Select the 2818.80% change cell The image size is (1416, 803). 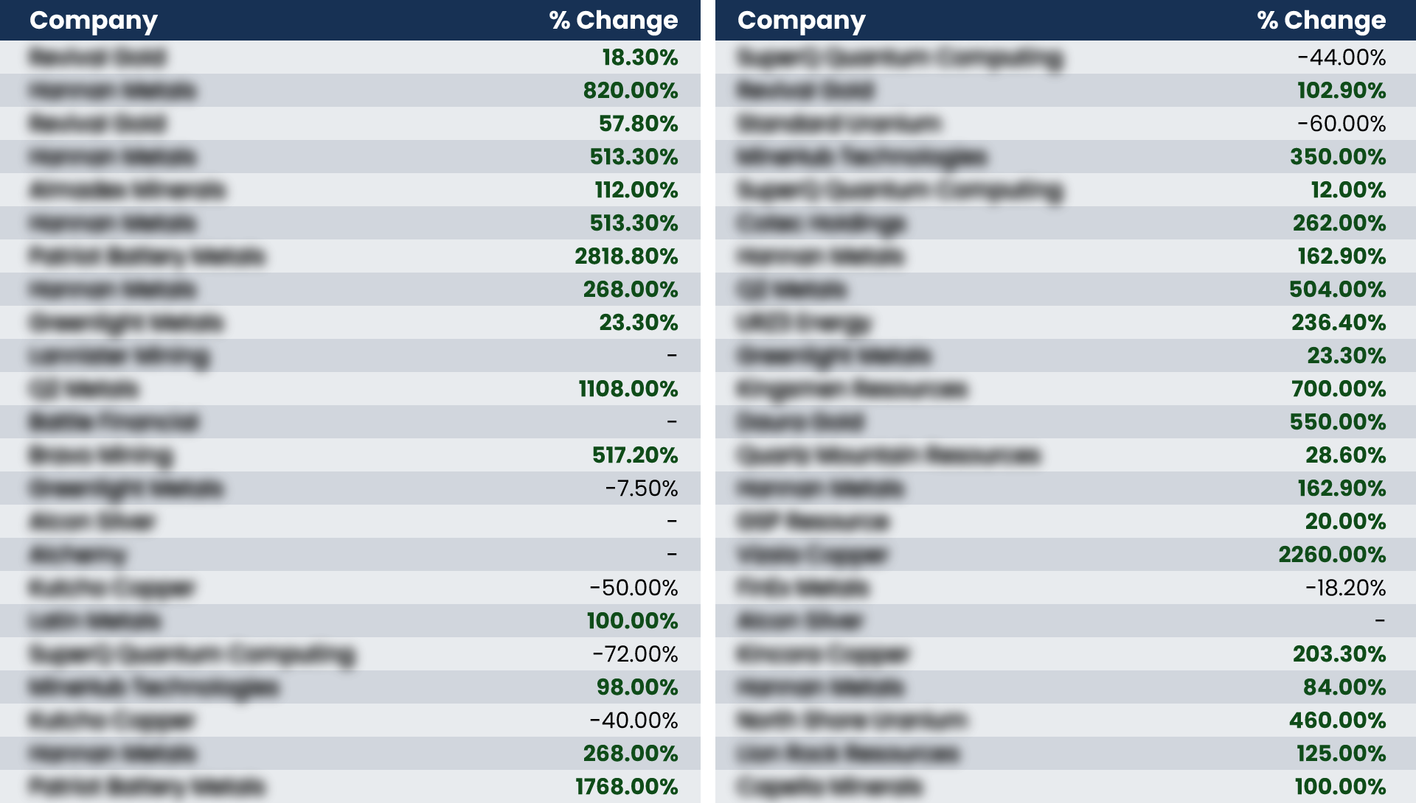coord(626,256)
